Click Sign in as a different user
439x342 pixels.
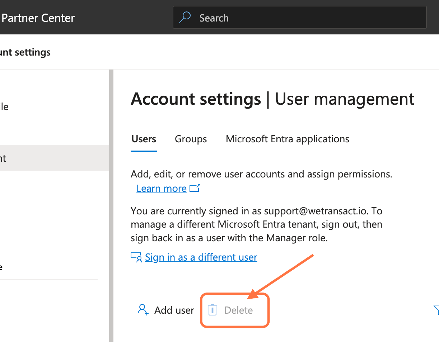201,257
